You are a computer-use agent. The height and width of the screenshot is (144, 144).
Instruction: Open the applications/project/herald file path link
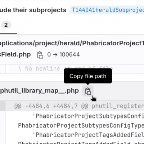72,43
